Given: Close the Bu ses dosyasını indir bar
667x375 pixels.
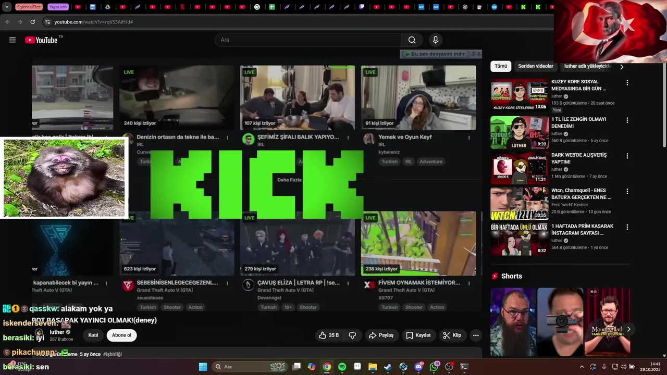Looking at the screenshot, I should point(479,54).
